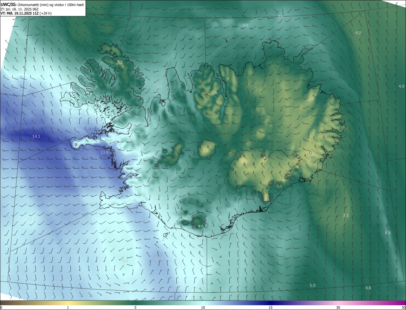
Task: Click the '30' tick label under the color scale
Action: (338, 307)
